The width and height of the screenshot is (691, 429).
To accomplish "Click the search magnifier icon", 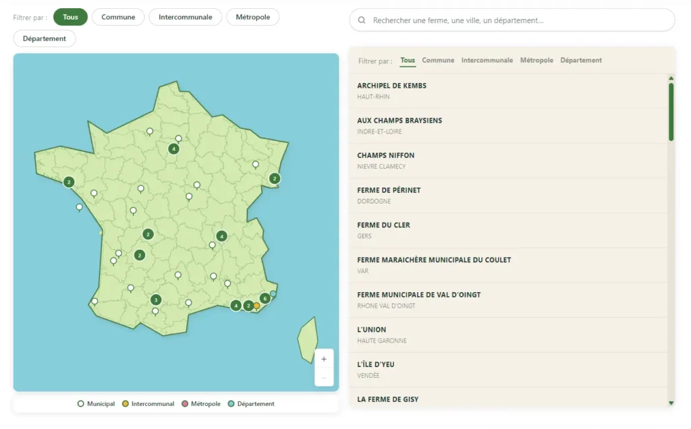I will 362,20.
